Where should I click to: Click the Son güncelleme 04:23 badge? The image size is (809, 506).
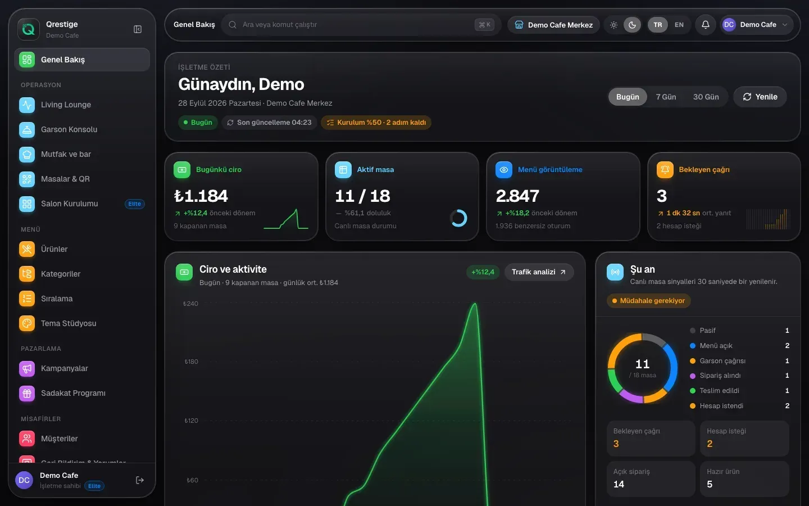pyautogui.click(x=269, y=123)
